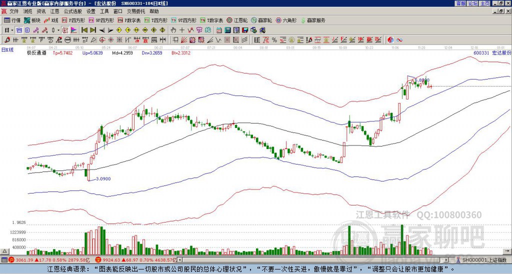Click the yin-yang taiji icon
The height and width of the screenshot is (274, 512).
tap(390, 40)
